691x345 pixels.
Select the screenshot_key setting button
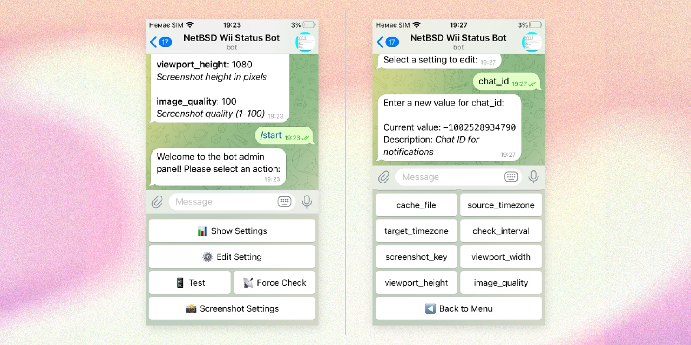tap(416, 257)
